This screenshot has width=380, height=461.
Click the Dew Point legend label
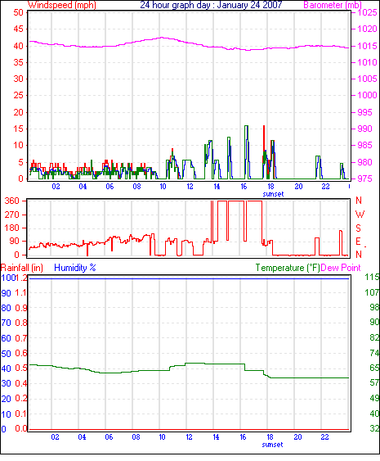click(341, 268)
